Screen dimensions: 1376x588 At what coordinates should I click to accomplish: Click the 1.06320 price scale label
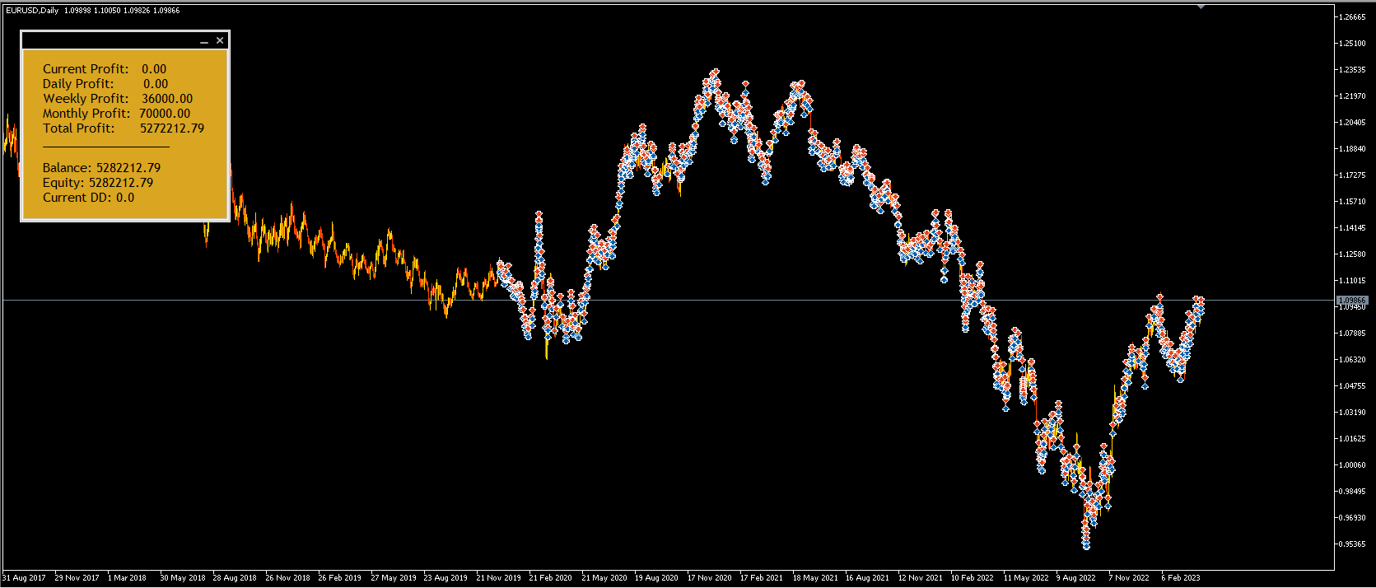[1352, 360]
